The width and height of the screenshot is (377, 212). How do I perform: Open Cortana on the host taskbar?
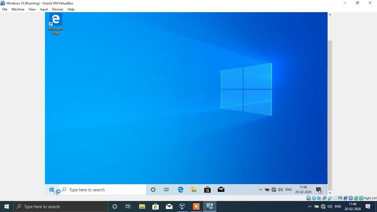tap(115, 207)
